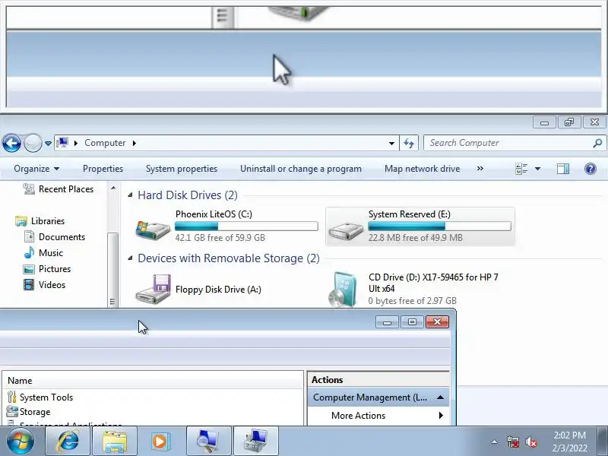Click the Forward navigation arrow in Explorer
Screen dimensions: 608x456
(33, 143)
